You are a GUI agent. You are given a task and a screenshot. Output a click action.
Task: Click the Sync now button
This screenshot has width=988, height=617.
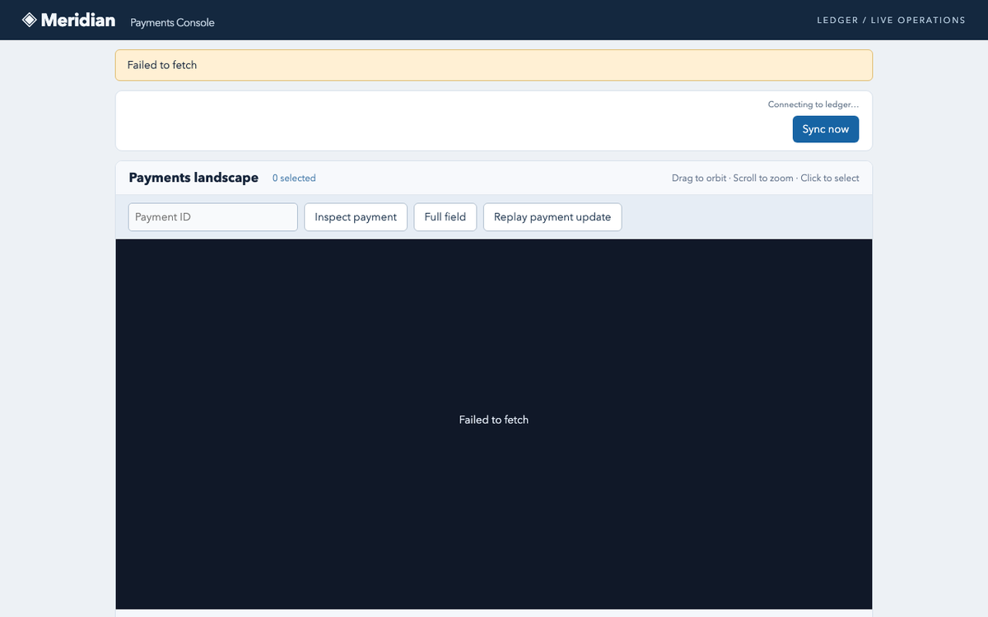click(x=826, y=129)
